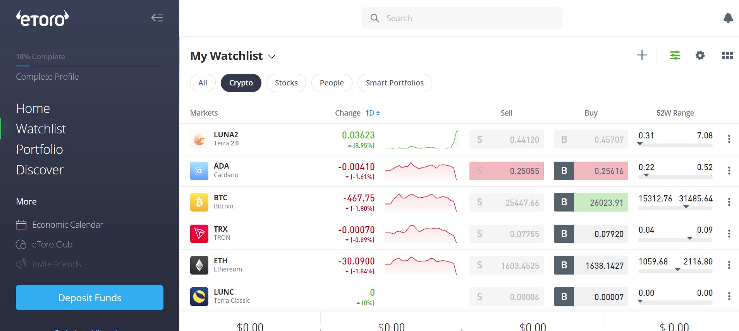Switch to grid view layout
This screenshot has height=331, width=739.
tap(727, 55)
